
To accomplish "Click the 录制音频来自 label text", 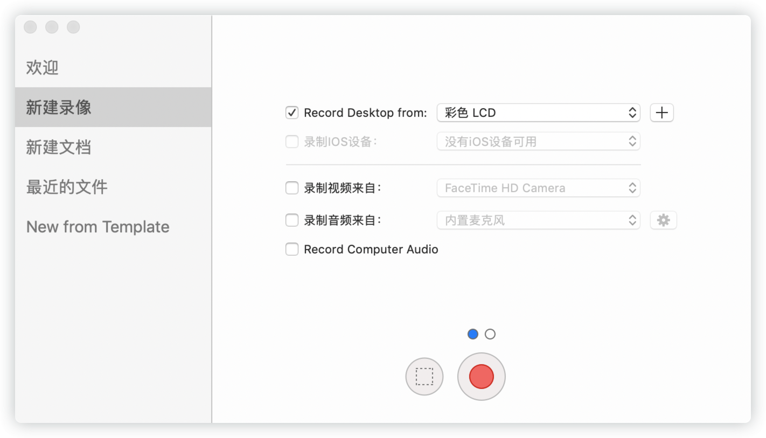I will pyautogui.click(x=343, y=220).
